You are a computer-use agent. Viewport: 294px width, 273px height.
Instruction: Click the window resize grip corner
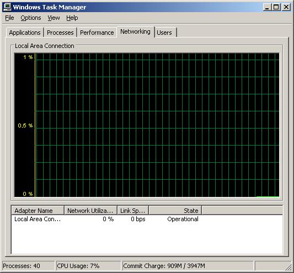(x=288, y=266)
